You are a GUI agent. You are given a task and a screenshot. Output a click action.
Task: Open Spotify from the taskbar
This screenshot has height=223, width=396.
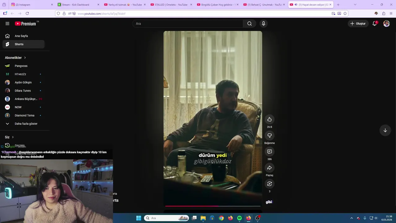tap(239, 218)
